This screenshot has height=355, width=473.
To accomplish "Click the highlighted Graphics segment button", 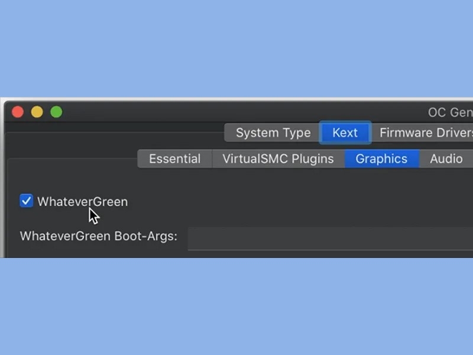I will click(x=381, y=159).
